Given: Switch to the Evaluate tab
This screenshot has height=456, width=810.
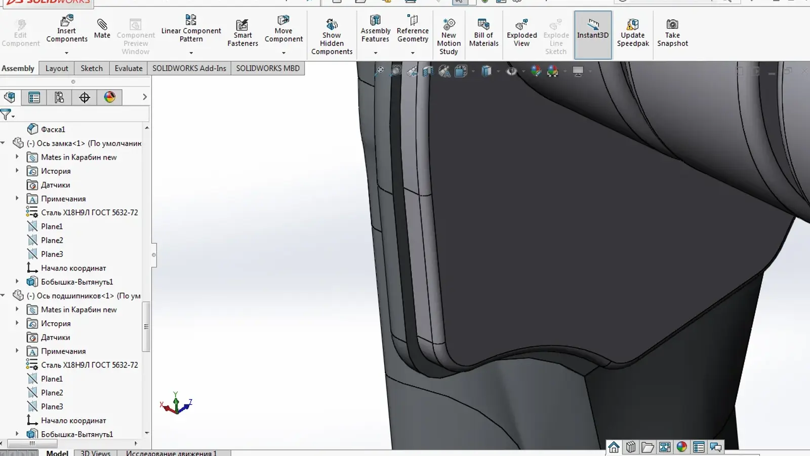Looking at the screenshot, I should click(128, 68).
